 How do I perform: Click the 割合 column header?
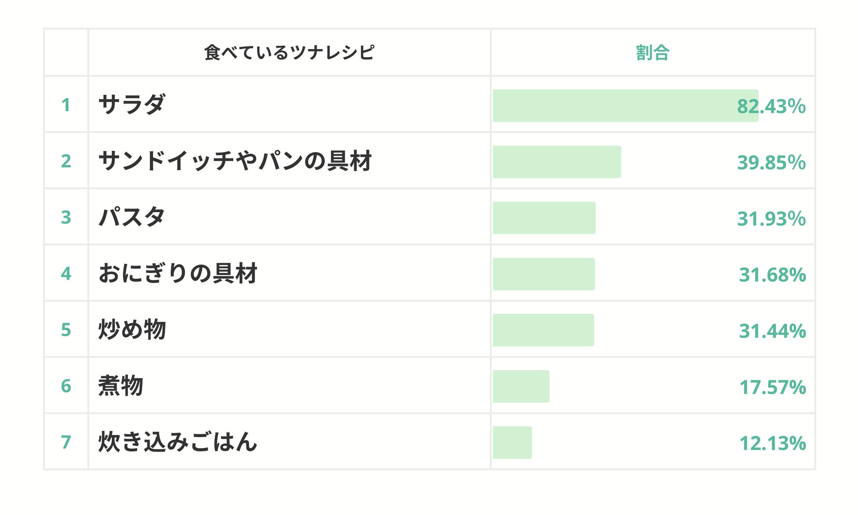pos(653,52)
